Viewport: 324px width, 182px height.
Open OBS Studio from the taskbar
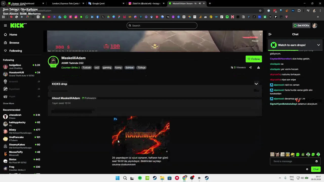point(192,178)
